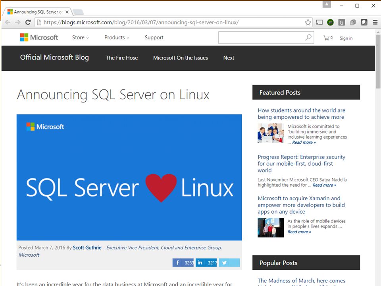Open the Next nav item

tap(229, 58)
